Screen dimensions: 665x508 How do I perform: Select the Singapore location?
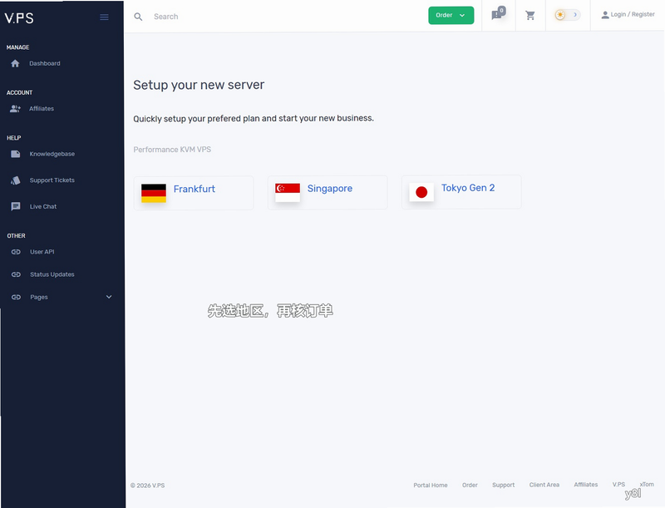click(x=328, y=193)
